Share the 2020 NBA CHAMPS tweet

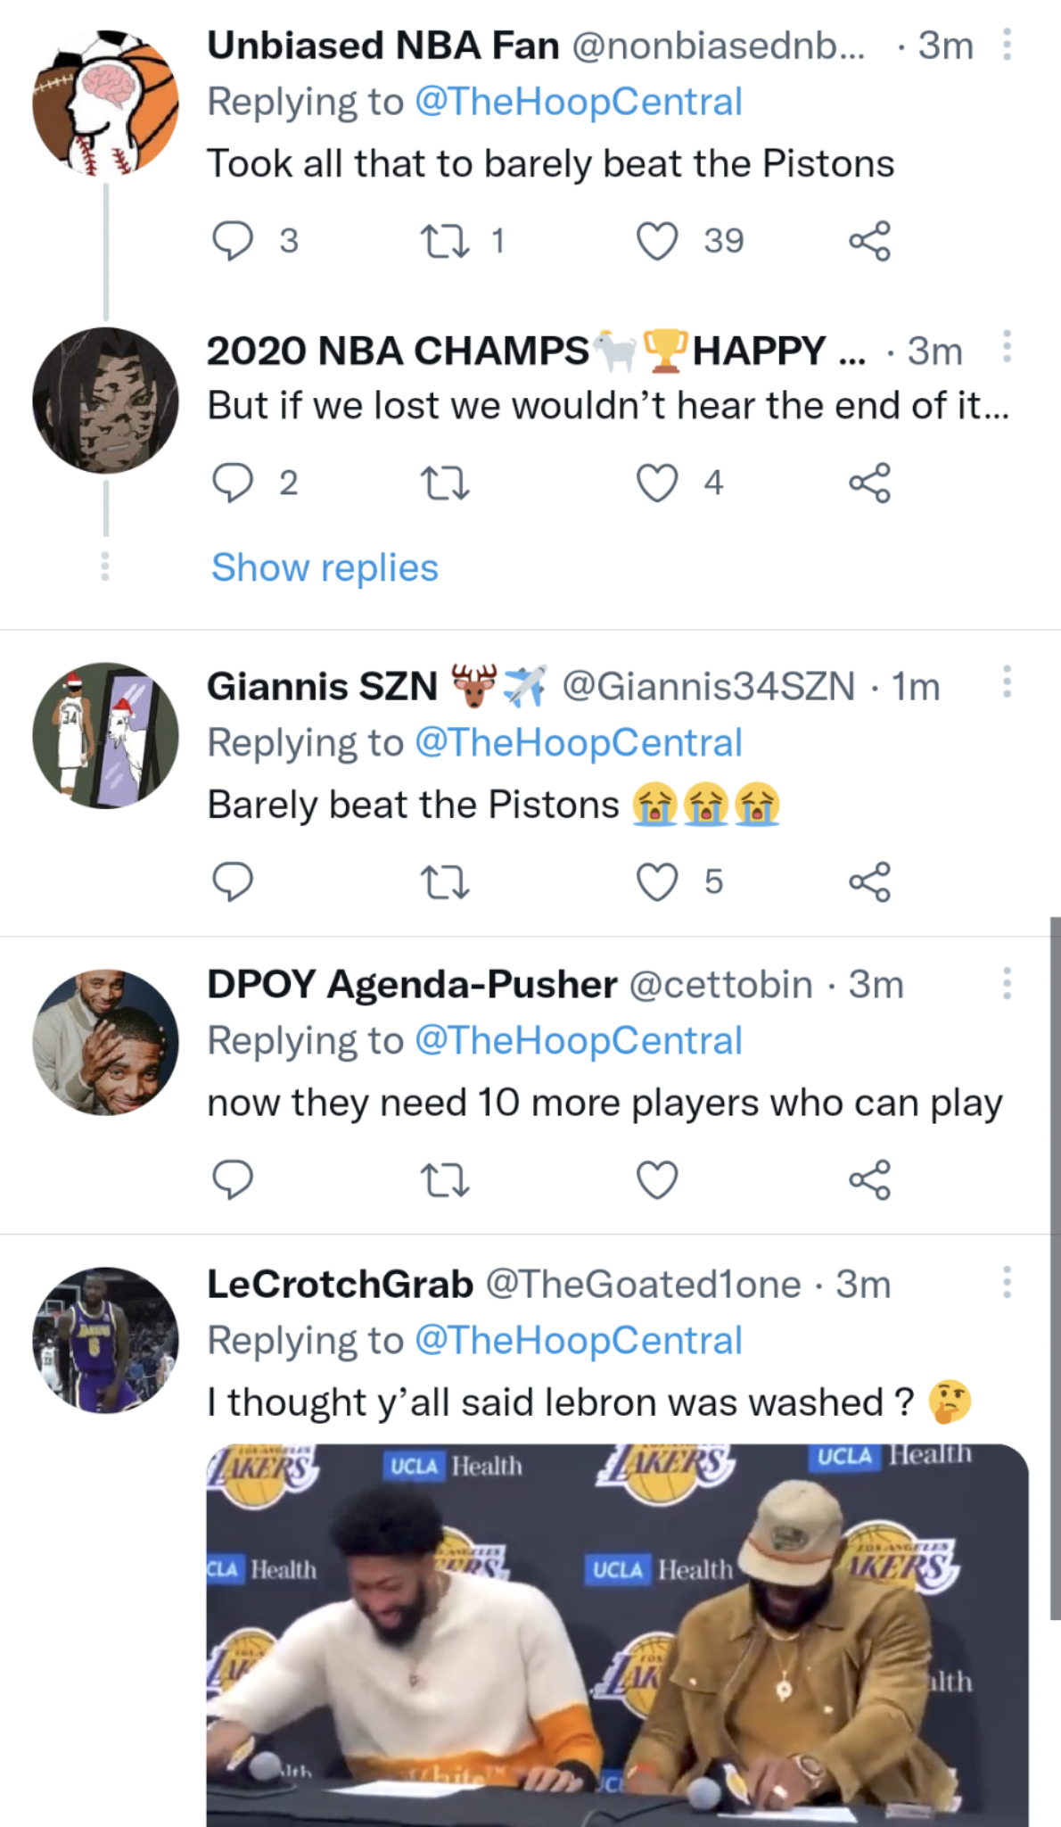[869, 483]
